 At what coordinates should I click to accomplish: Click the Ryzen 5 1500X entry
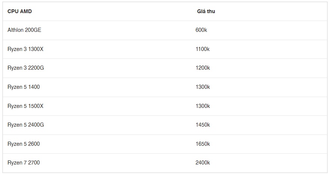(25, 106)
